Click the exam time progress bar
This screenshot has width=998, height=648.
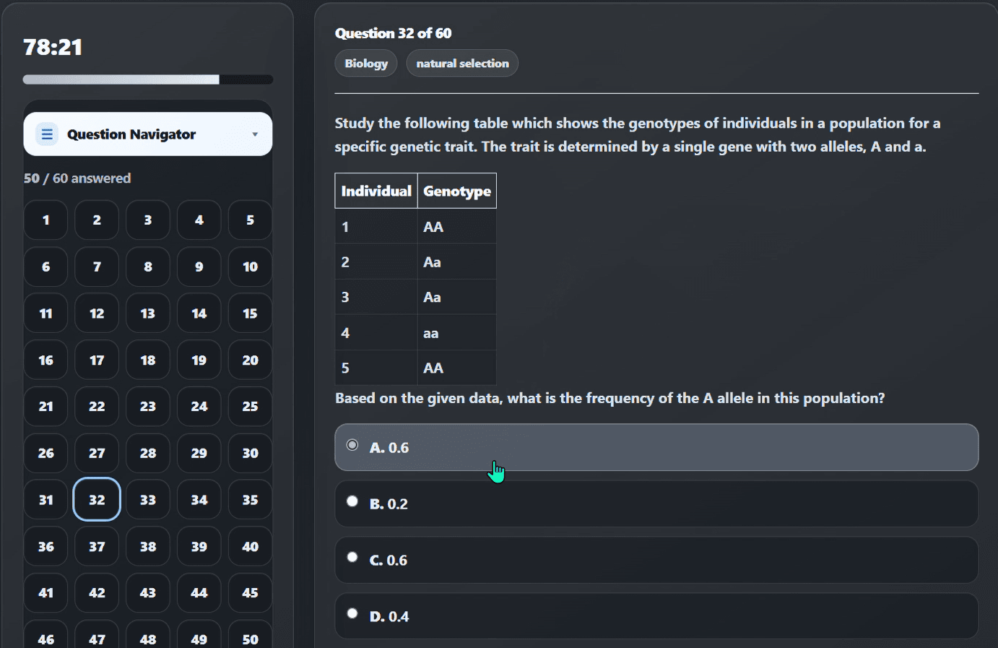point(148,79)
